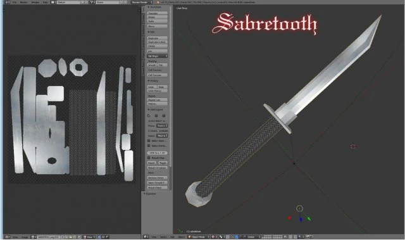Expand the Operator panel below tool shelf
This screenshot has height=240, width=405.
(144, 194)
